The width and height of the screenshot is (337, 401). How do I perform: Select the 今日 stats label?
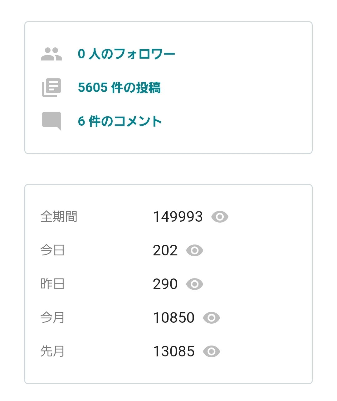[52, 250]
